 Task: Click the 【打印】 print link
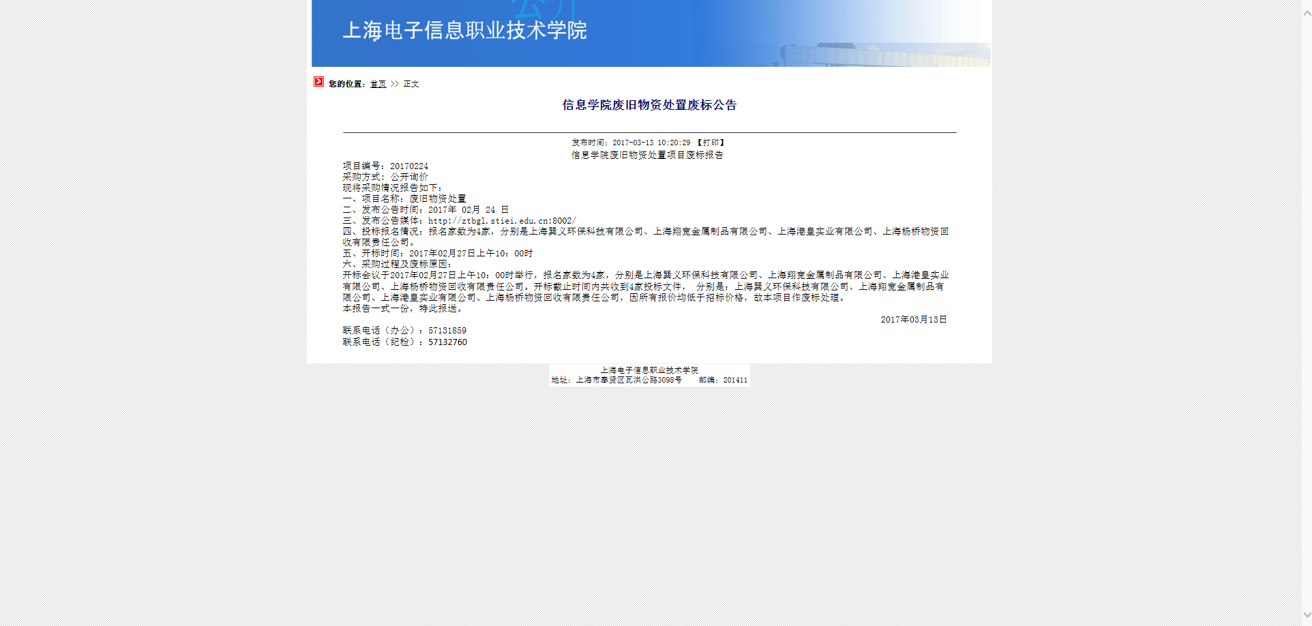tap(711, 143)
